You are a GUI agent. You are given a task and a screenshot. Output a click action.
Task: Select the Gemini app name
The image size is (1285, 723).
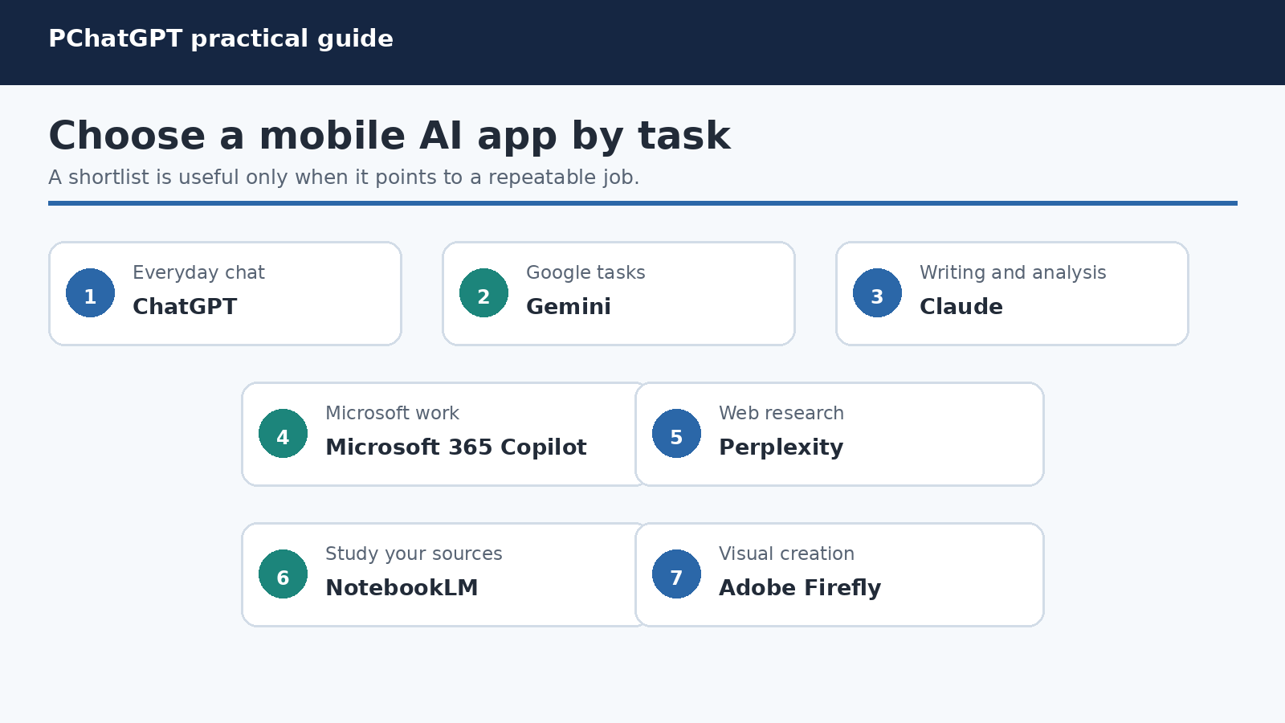point(569,307)
